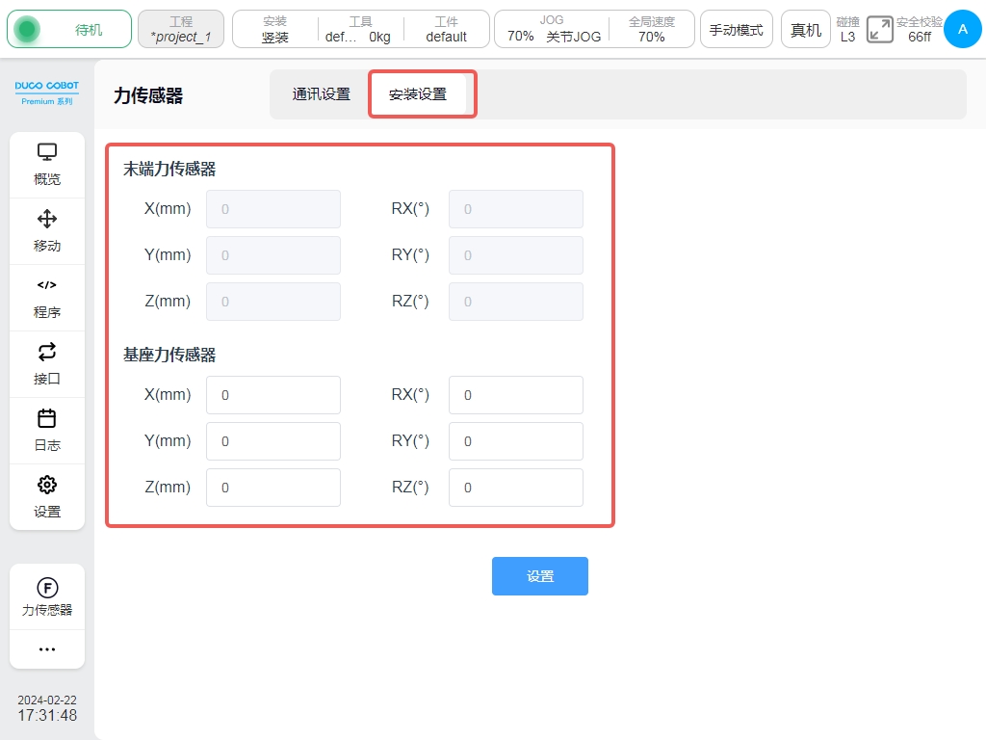Image resolution: width=986 pixels, height=740 pixels.
Task: Open user avatar A menu
Action: coord(962,29)
